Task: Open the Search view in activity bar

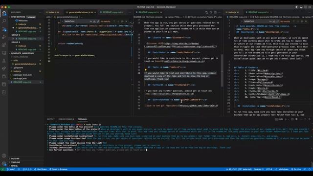Action: click(x=4, y=21)
